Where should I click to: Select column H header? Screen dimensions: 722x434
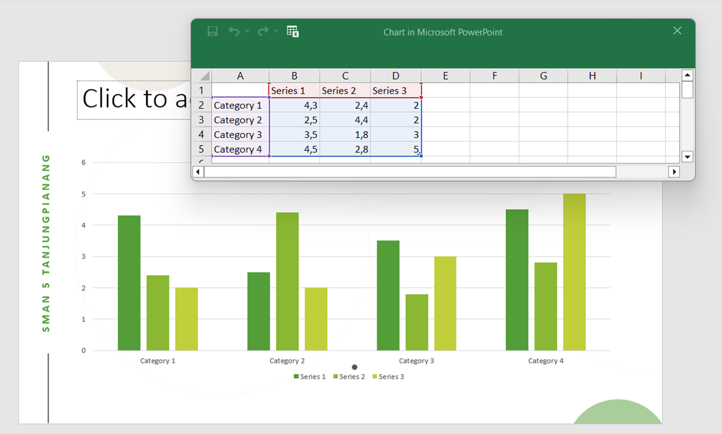592,76
